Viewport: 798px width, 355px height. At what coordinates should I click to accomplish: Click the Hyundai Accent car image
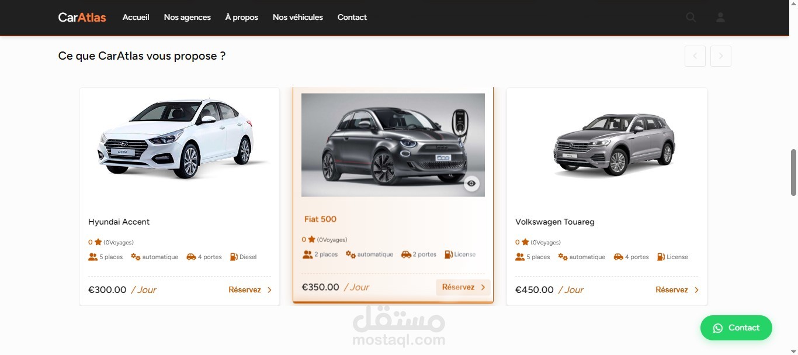179,139
